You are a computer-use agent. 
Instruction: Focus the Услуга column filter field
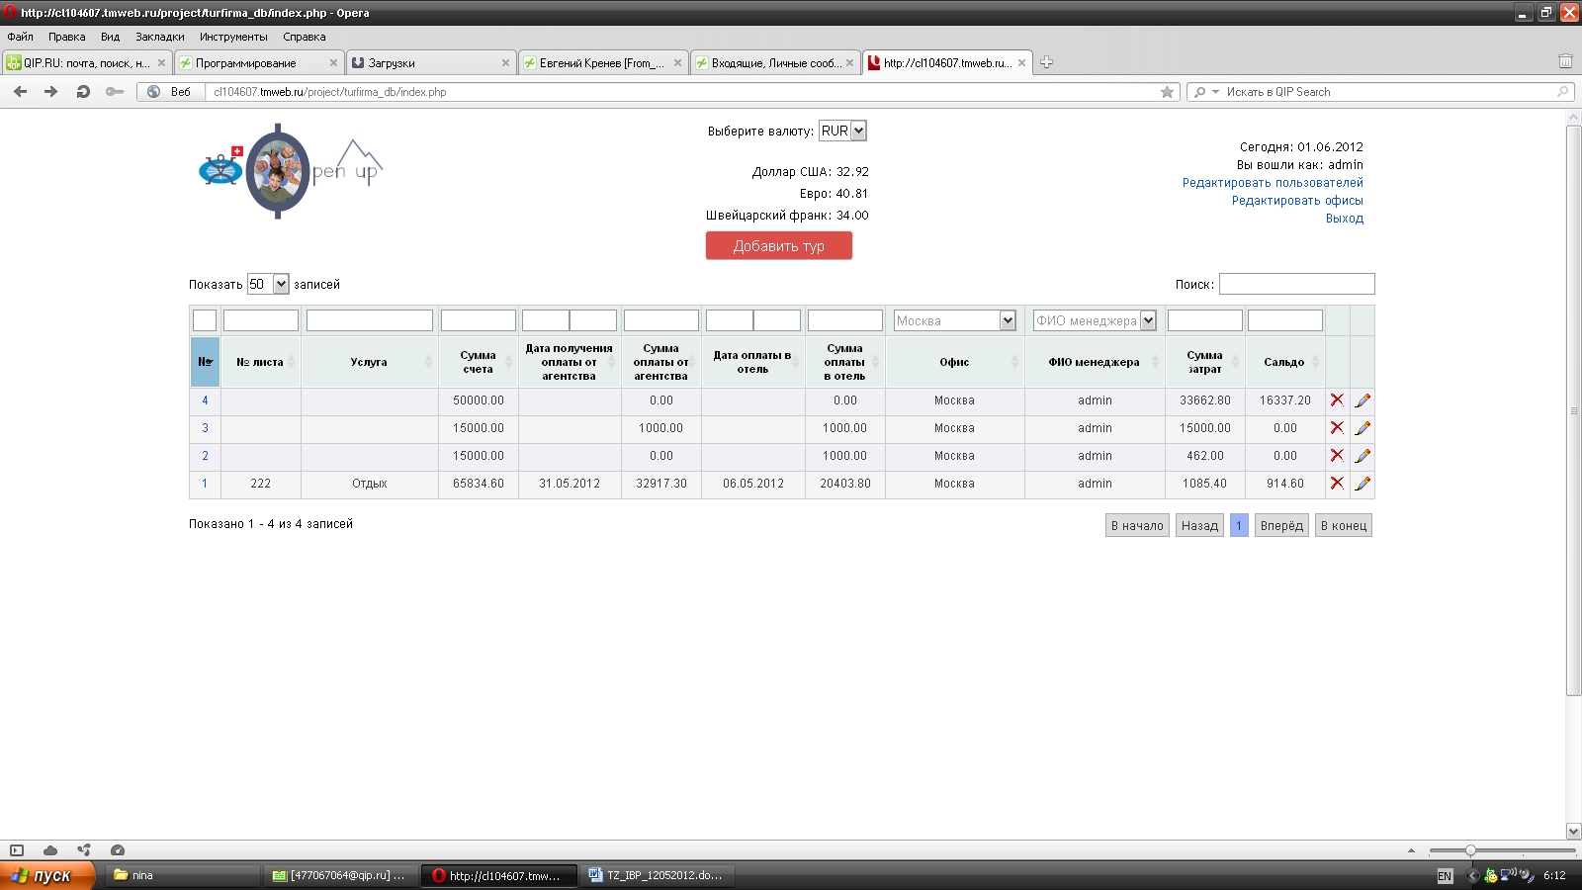370,320
